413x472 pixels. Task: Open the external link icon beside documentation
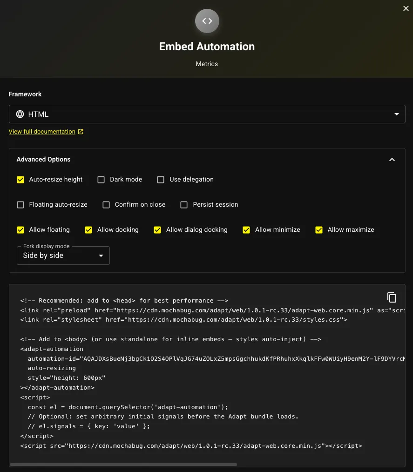pyautogui.click(x=81, y=132)
